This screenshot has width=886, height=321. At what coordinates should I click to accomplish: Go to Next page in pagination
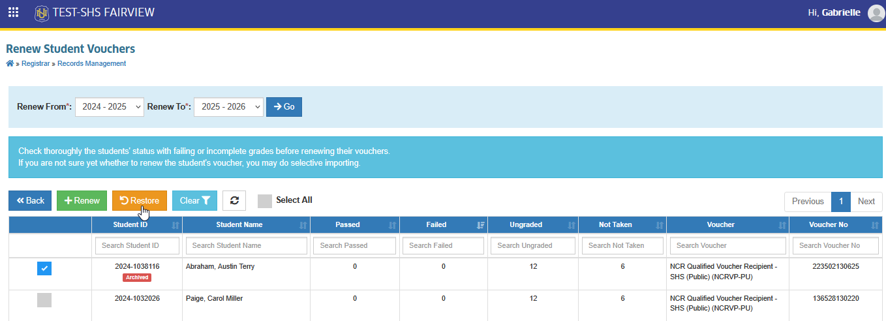pos(866,202)
